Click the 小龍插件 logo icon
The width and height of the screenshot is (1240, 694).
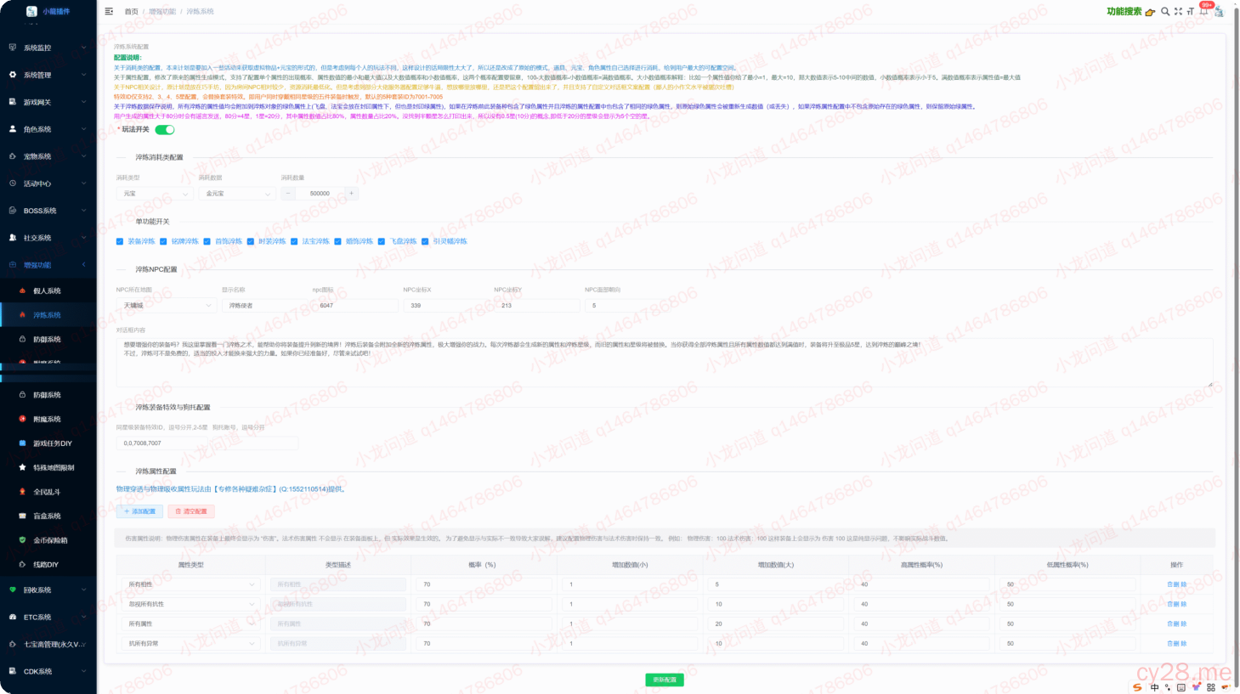point(31,11)
